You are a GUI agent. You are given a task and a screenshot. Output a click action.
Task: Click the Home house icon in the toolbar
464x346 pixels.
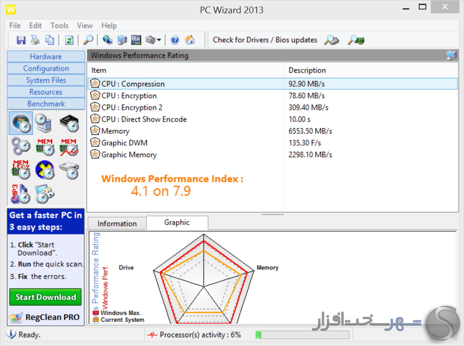190,40
